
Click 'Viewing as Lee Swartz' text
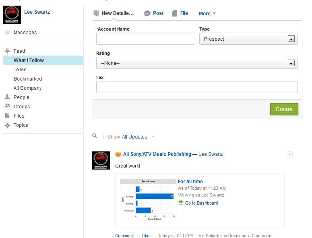[x=201, y=195]
